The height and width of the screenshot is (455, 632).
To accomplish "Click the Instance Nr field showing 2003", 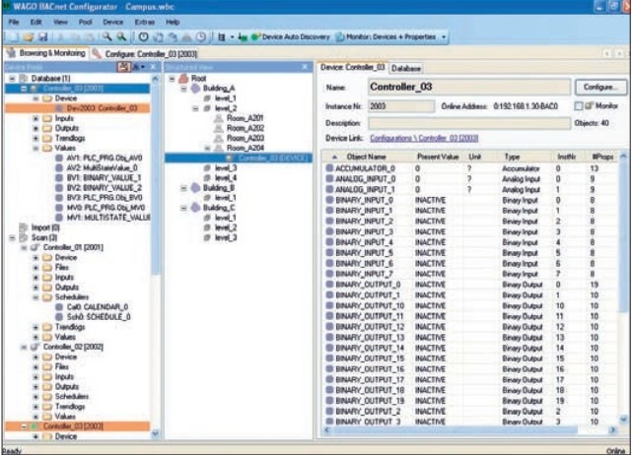I will [x=401, y=106].
